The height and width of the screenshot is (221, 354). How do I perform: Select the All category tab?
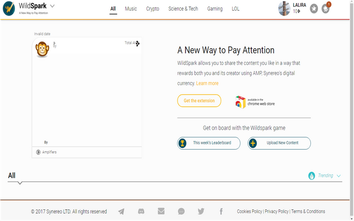pyautogui.click(x=113, y=9)
